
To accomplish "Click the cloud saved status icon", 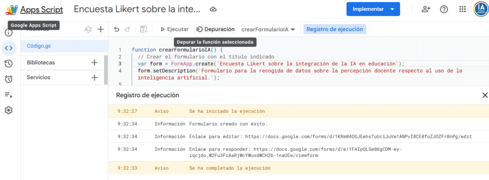I will 213,10.
